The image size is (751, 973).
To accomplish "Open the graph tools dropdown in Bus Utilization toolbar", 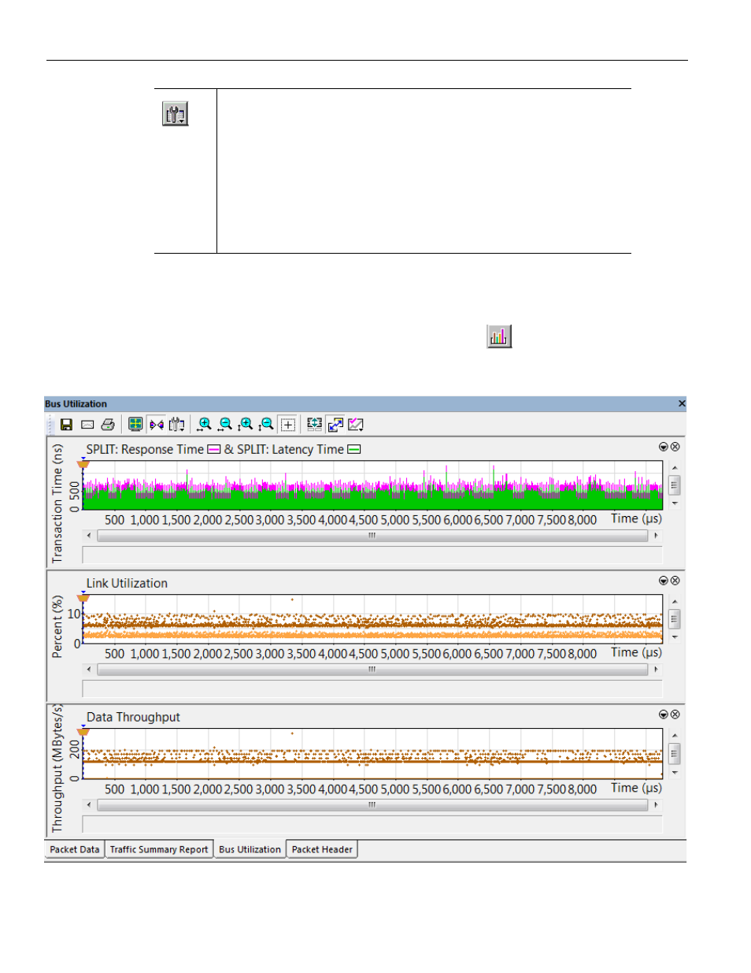I will pos(177,425).
